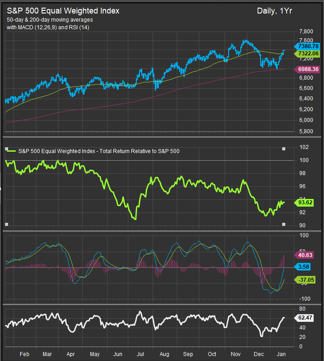Click the blue 3.58 MACD line tag

coord(302,267)
